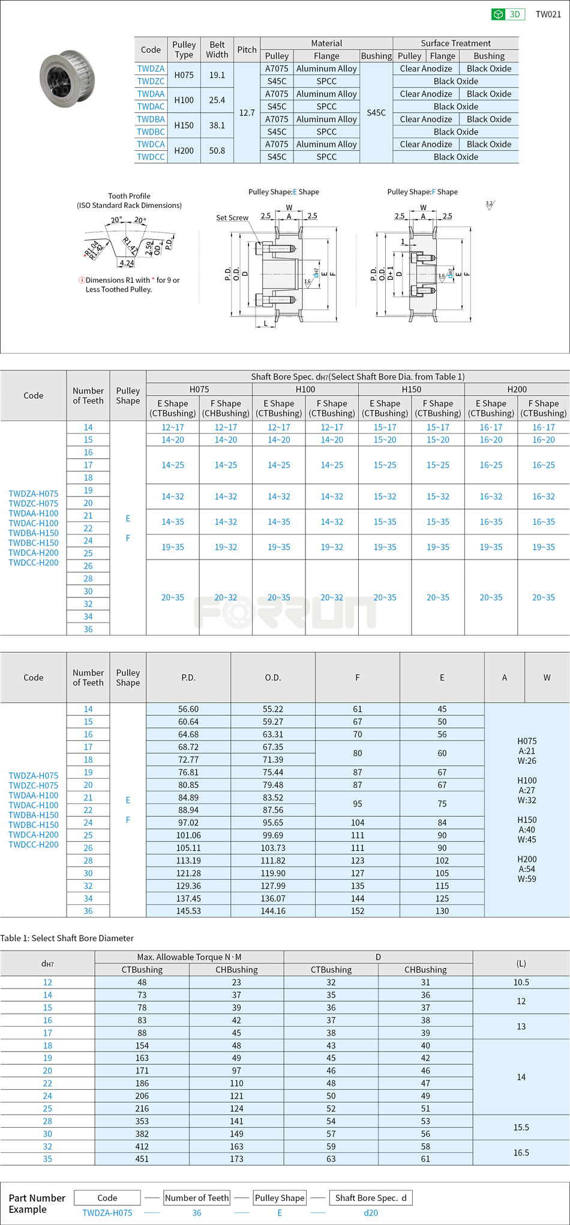Open the TWDZC code link in material table

(151, 81)
